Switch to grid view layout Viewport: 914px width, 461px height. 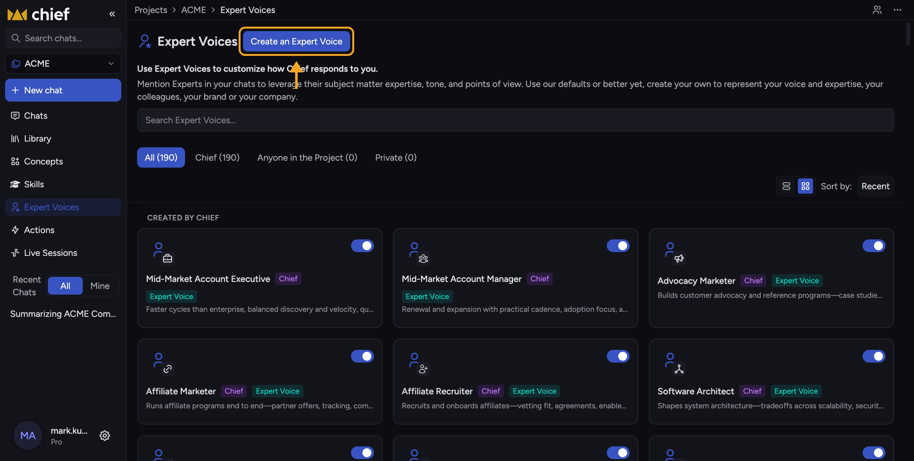805,186
